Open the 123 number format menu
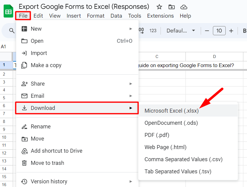The image size is (247, 187). 153,31
